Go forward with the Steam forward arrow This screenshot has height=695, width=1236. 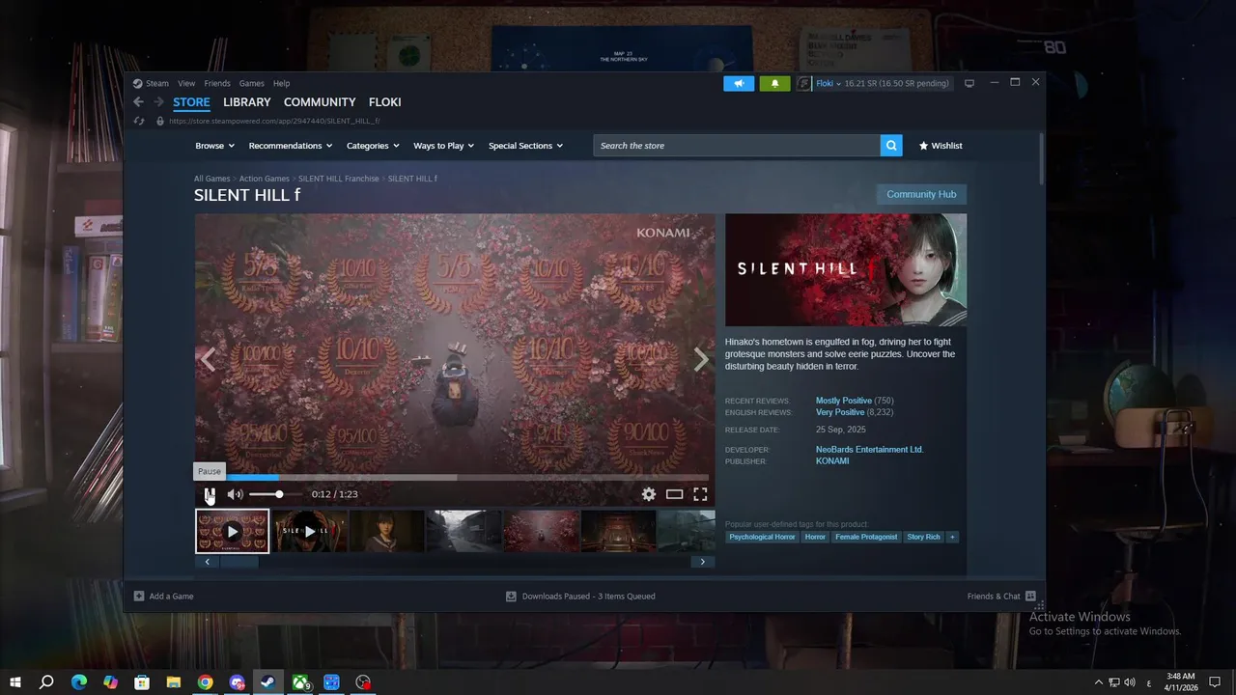(158, 102)
